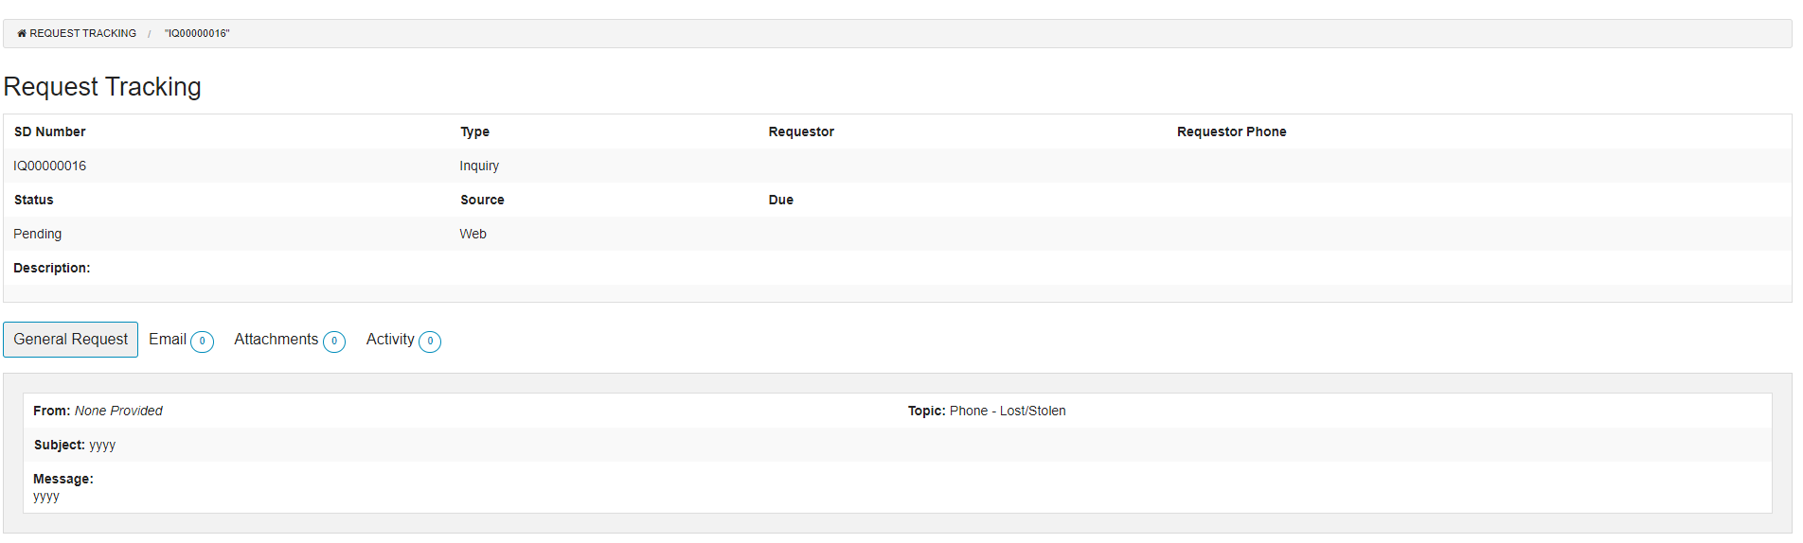Click the None Provided sender text
The width and height of the screenshot is (1803, 543).
point(118,411)
